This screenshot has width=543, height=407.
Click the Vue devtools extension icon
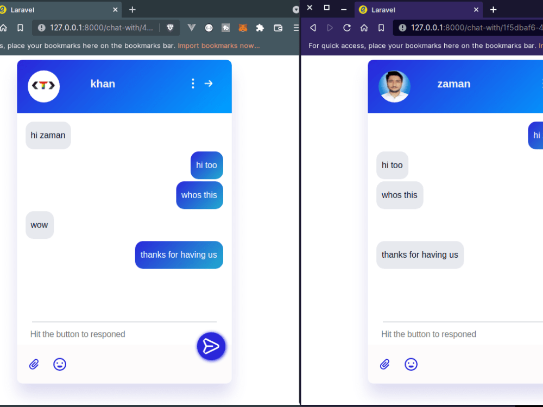(192, 28)
